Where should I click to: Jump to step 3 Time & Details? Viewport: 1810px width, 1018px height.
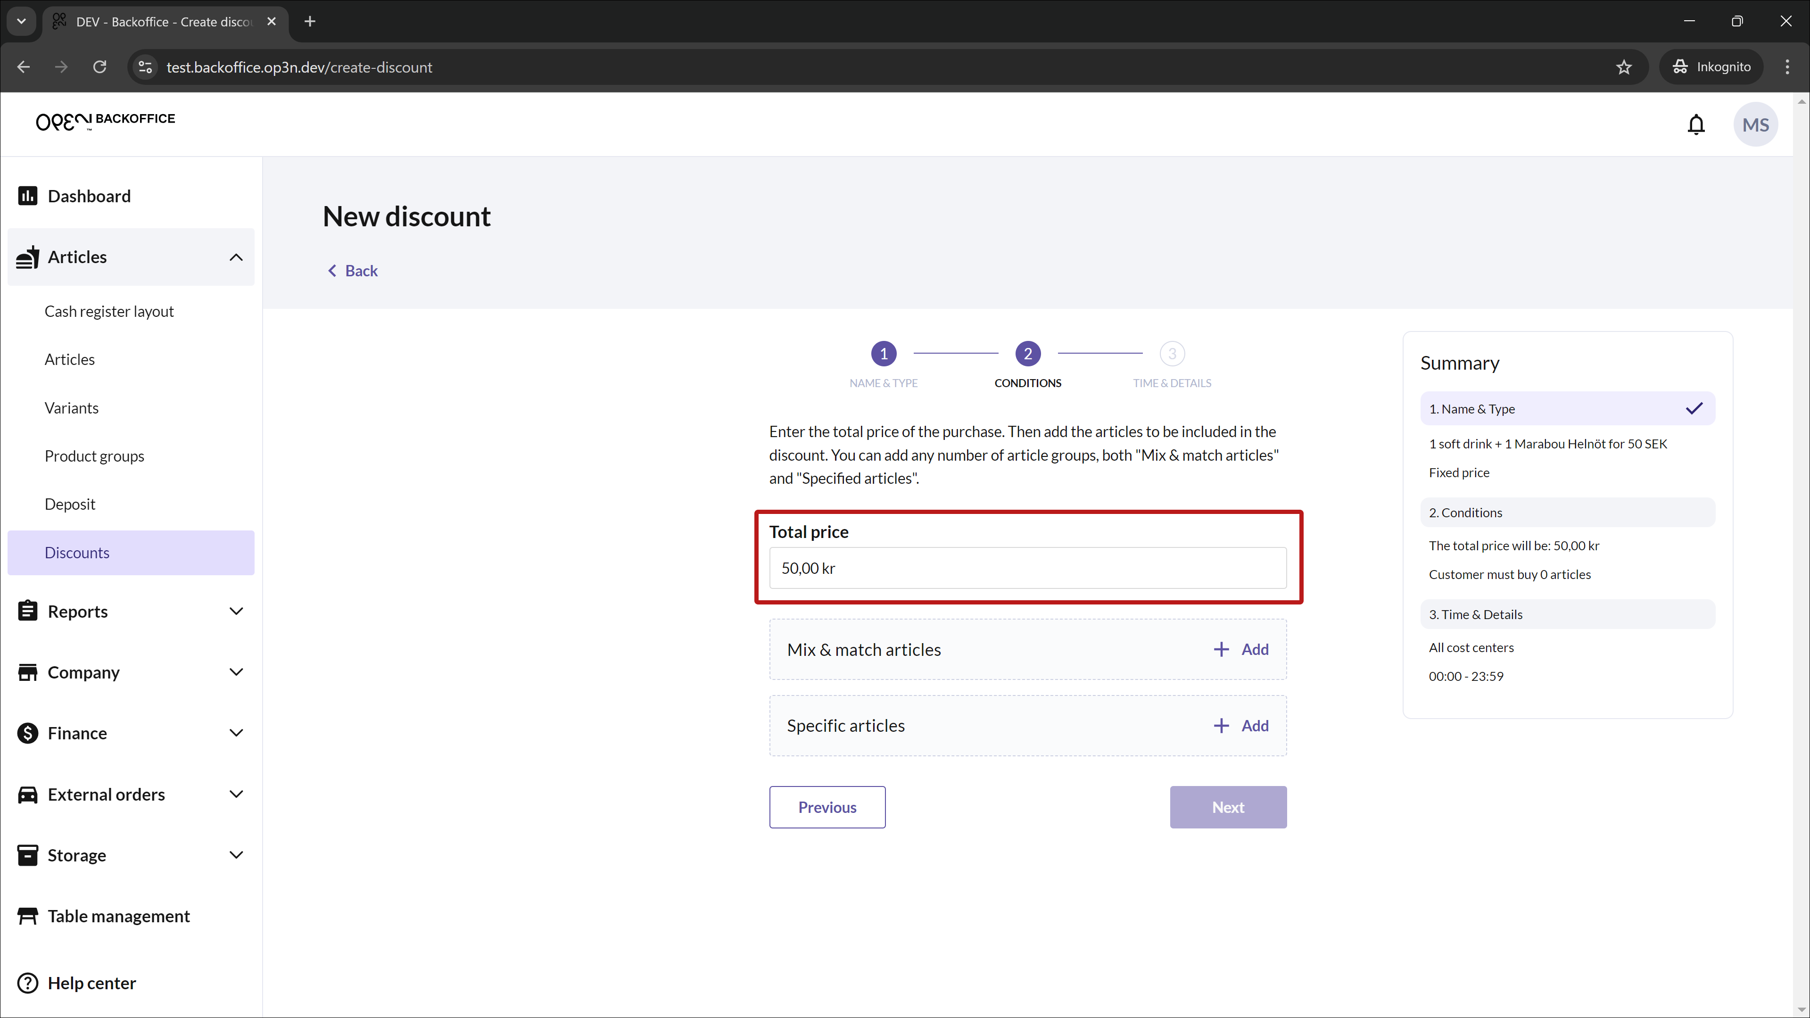pos(1171,353)
